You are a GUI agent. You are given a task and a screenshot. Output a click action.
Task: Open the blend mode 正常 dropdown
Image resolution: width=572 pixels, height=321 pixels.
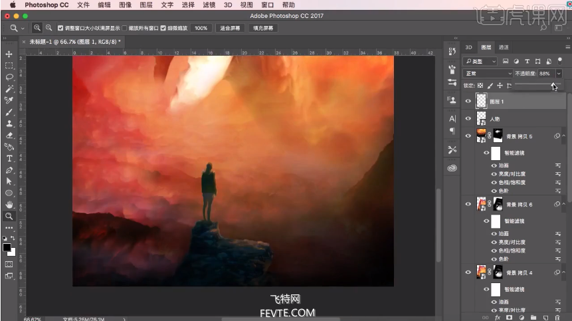tap(488, 73)
